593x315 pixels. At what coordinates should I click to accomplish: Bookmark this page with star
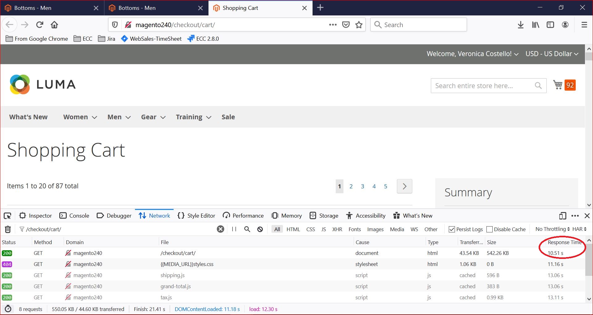click(x=359, y=25)
